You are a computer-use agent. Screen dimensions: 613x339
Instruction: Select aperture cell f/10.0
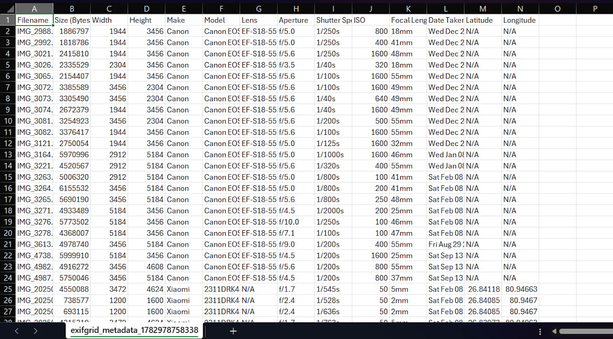[296, 222]
